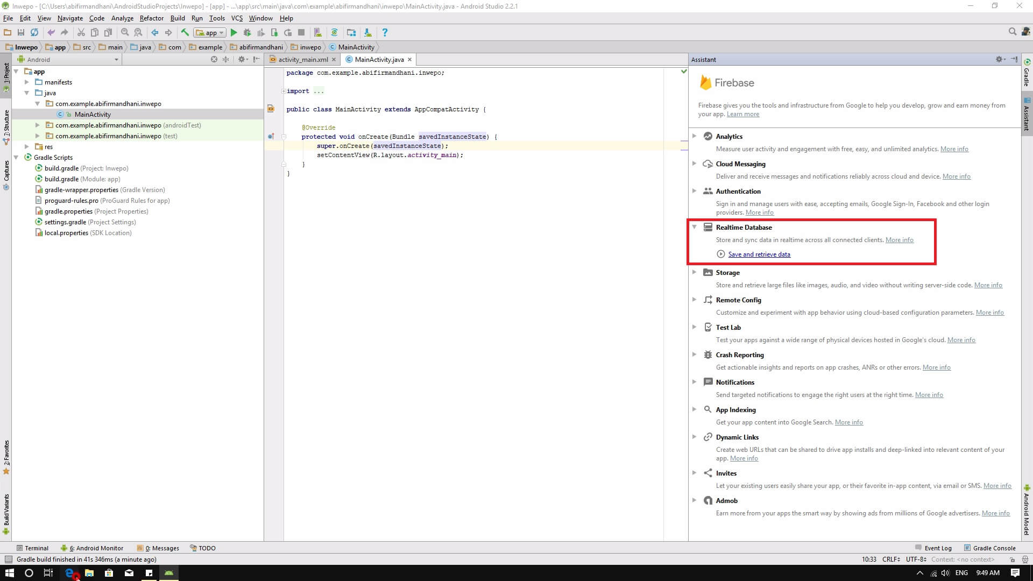This screenshot has height=581, width=1033.
Task: Collapse the Realtime Database section
Action: [694, 227]
